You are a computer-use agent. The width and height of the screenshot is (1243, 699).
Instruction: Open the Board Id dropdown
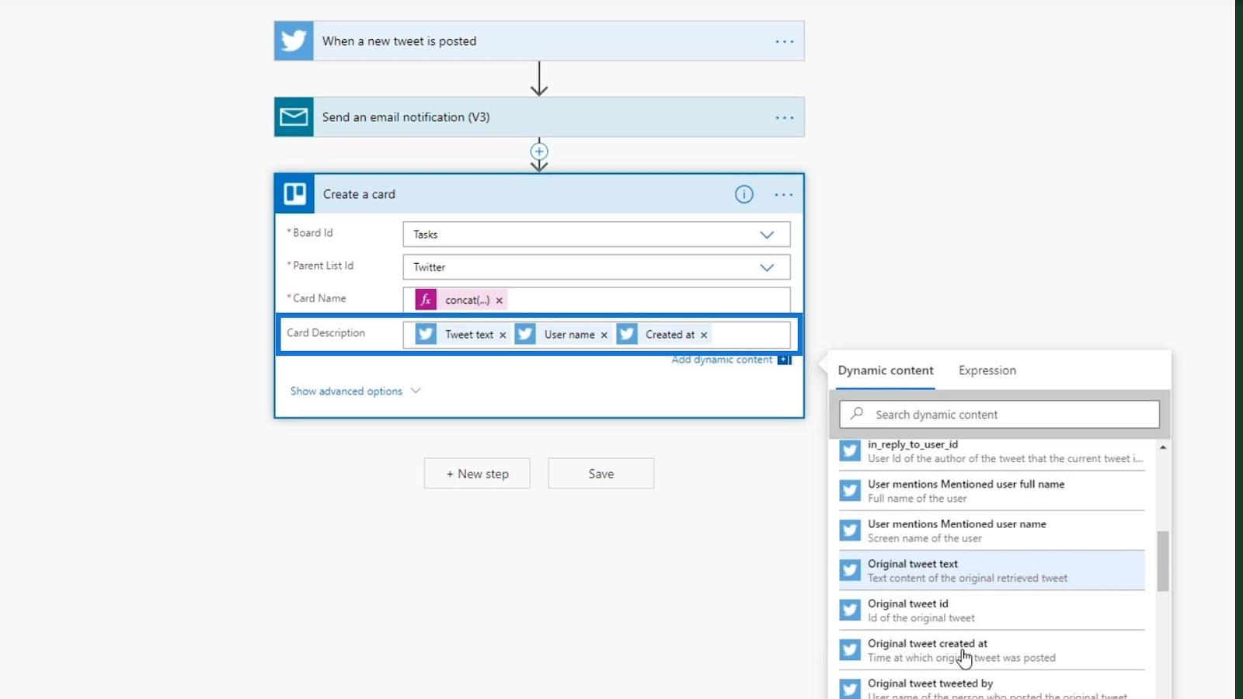click(596, 235)
